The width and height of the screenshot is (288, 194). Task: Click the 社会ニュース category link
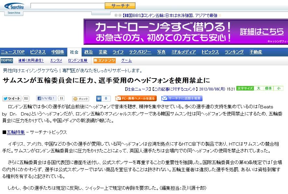tap(137, 89)
